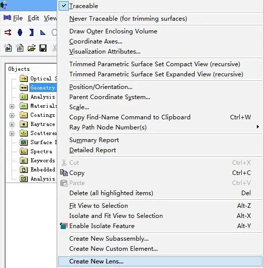Click the Keywords folder icon
Screen dimensions: 264x268
tap(24, 160)
